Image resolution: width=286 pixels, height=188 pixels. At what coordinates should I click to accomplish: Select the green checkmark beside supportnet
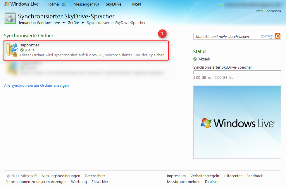[x=22, y=49]
